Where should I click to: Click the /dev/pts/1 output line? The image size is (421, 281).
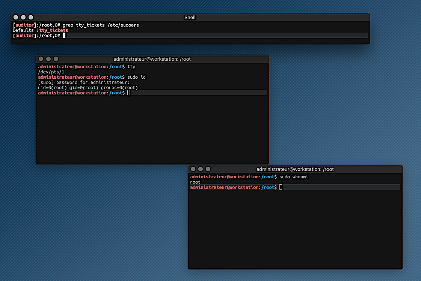point(51,72)
